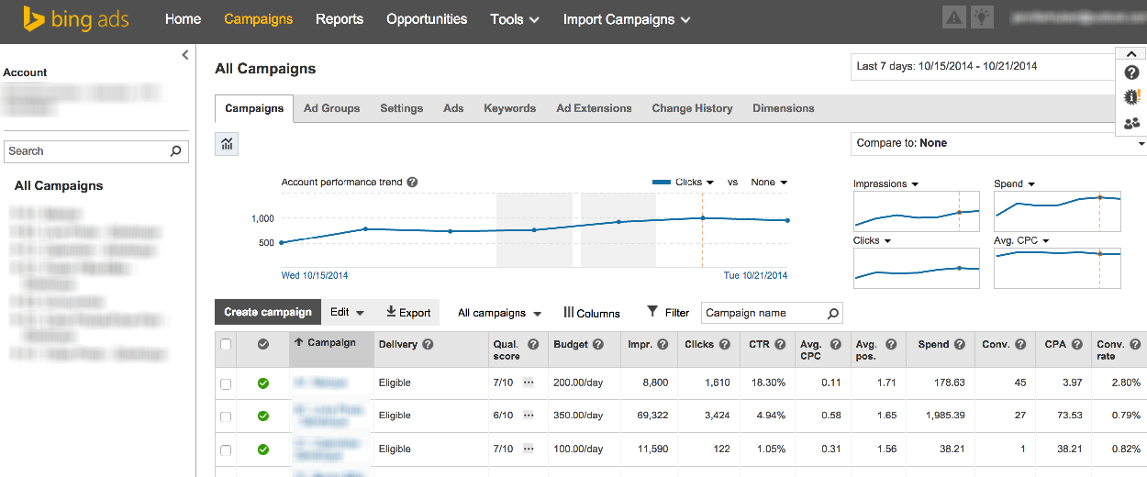Check the campaign row with 100.00/day budget

226,449
